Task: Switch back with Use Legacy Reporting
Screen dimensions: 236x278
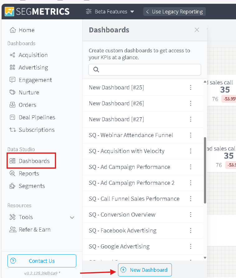Action: pos(174,12)
